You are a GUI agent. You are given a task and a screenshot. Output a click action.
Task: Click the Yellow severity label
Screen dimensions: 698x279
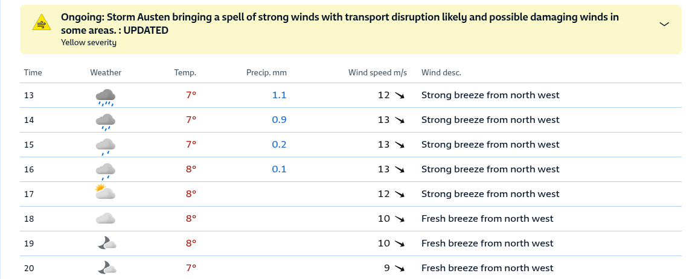tap(89, 43)
